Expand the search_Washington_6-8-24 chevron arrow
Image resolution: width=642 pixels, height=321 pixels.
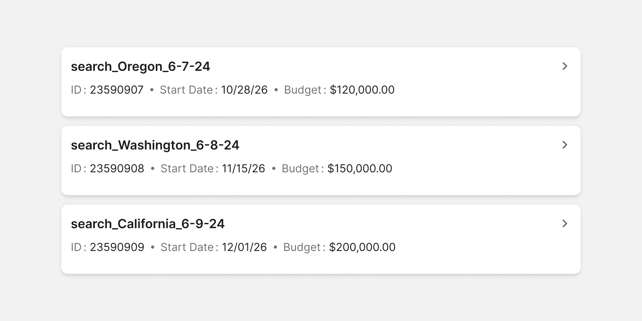565,145
